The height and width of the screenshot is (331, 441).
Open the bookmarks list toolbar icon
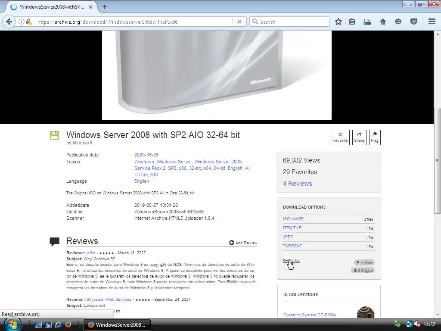(x=352, y=22)
